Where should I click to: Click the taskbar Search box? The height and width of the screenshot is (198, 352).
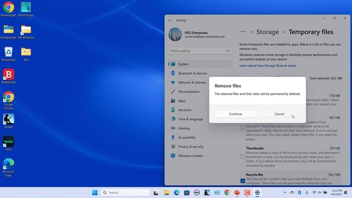click(126, 193)
